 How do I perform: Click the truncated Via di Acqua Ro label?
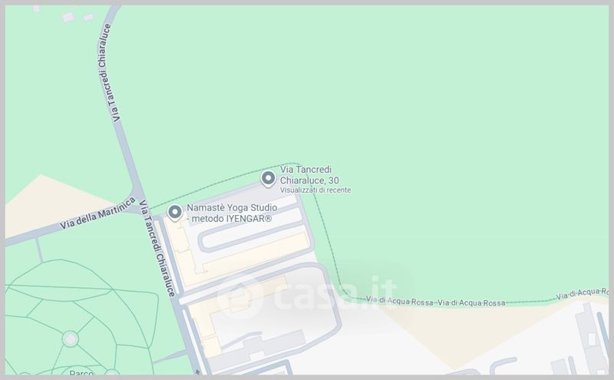click(x=583, y=293)
